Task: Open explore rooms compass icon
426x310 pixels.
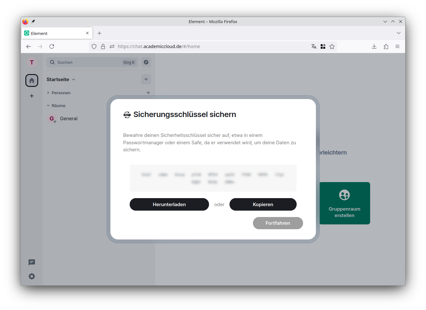Action: 146,63
